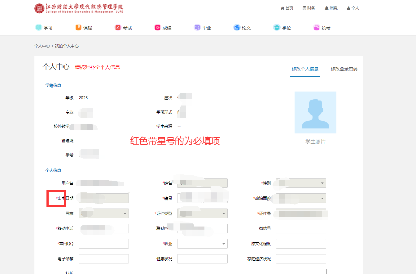Open the 课程 course icon
The image size is (416, 274).
(78, 28)
